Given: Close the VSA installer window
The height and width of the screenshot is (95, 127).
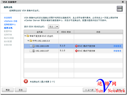Looking at the screenshot, I should [123, 2].
